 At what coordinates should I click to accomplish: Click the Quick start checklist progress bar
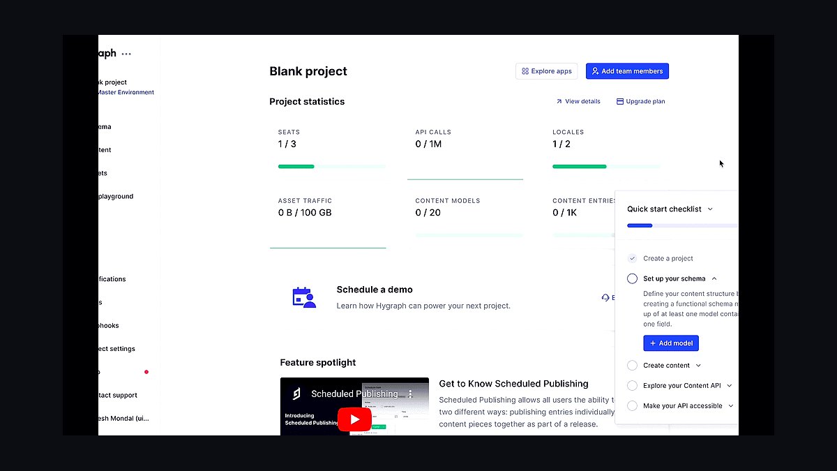point(682,225)
